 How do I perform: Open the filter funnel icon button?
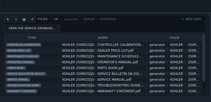pyautogui.click(x=16, y=19)
